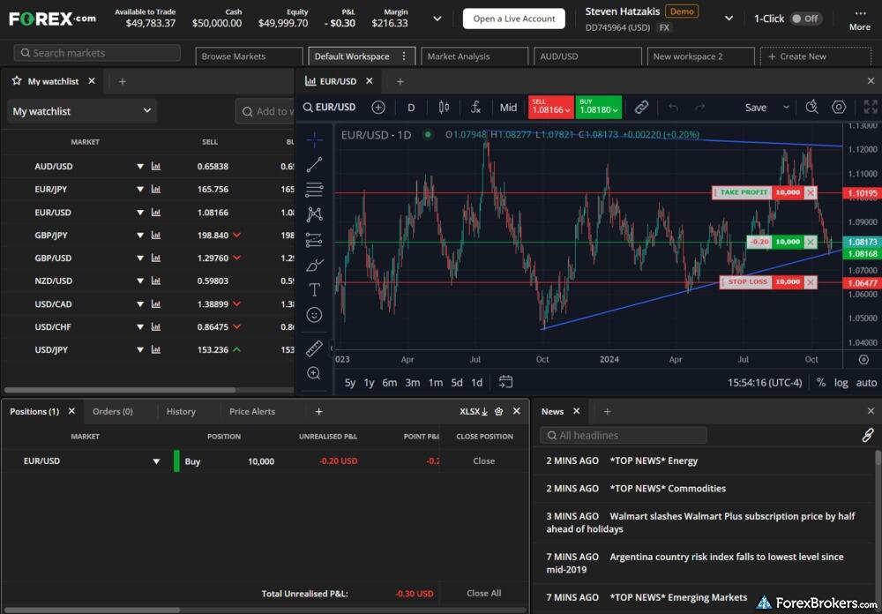Open the Save layout dropdown arrow

click(x=786, y=108)
